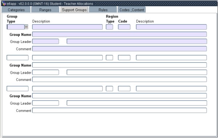Open the Group Type list-of-values button
This screenshot has height=138, width=218.
pos(27,27)
